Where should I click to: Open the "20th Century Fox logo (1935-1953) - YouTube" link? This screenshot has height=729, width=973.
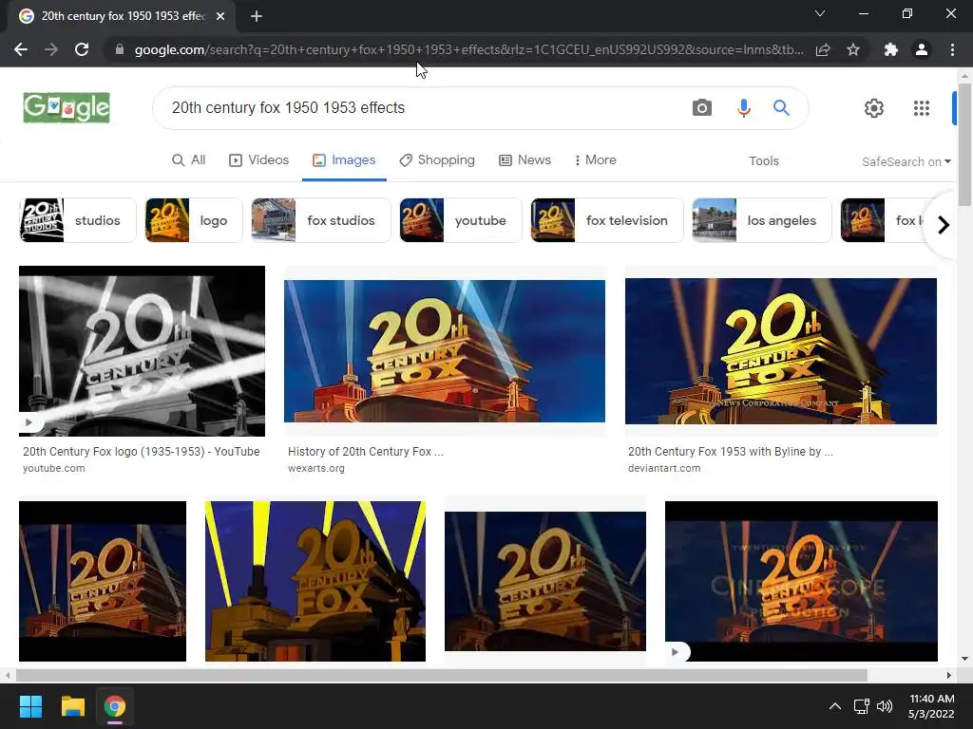point(142,451)
